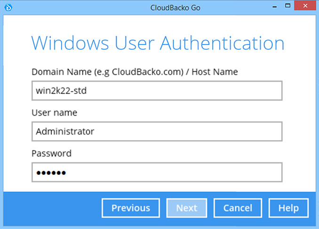The height and width of the screenshot is (229, 319).
Task: Click the "Domain Name (e.g CloudBacko.com) / Host Name" label
Action: tap(135, 72)
